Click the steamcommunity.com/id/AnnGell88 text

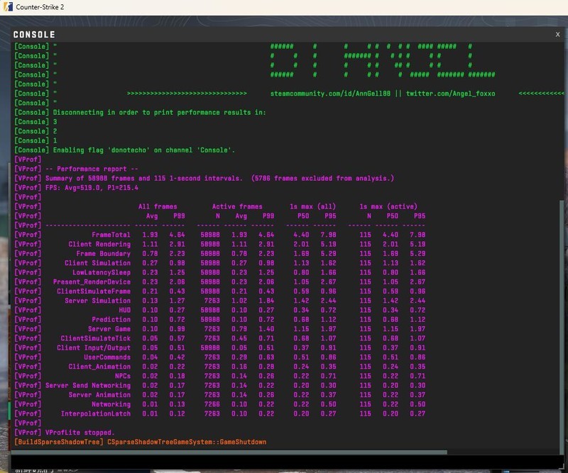(x=332, y=94)
